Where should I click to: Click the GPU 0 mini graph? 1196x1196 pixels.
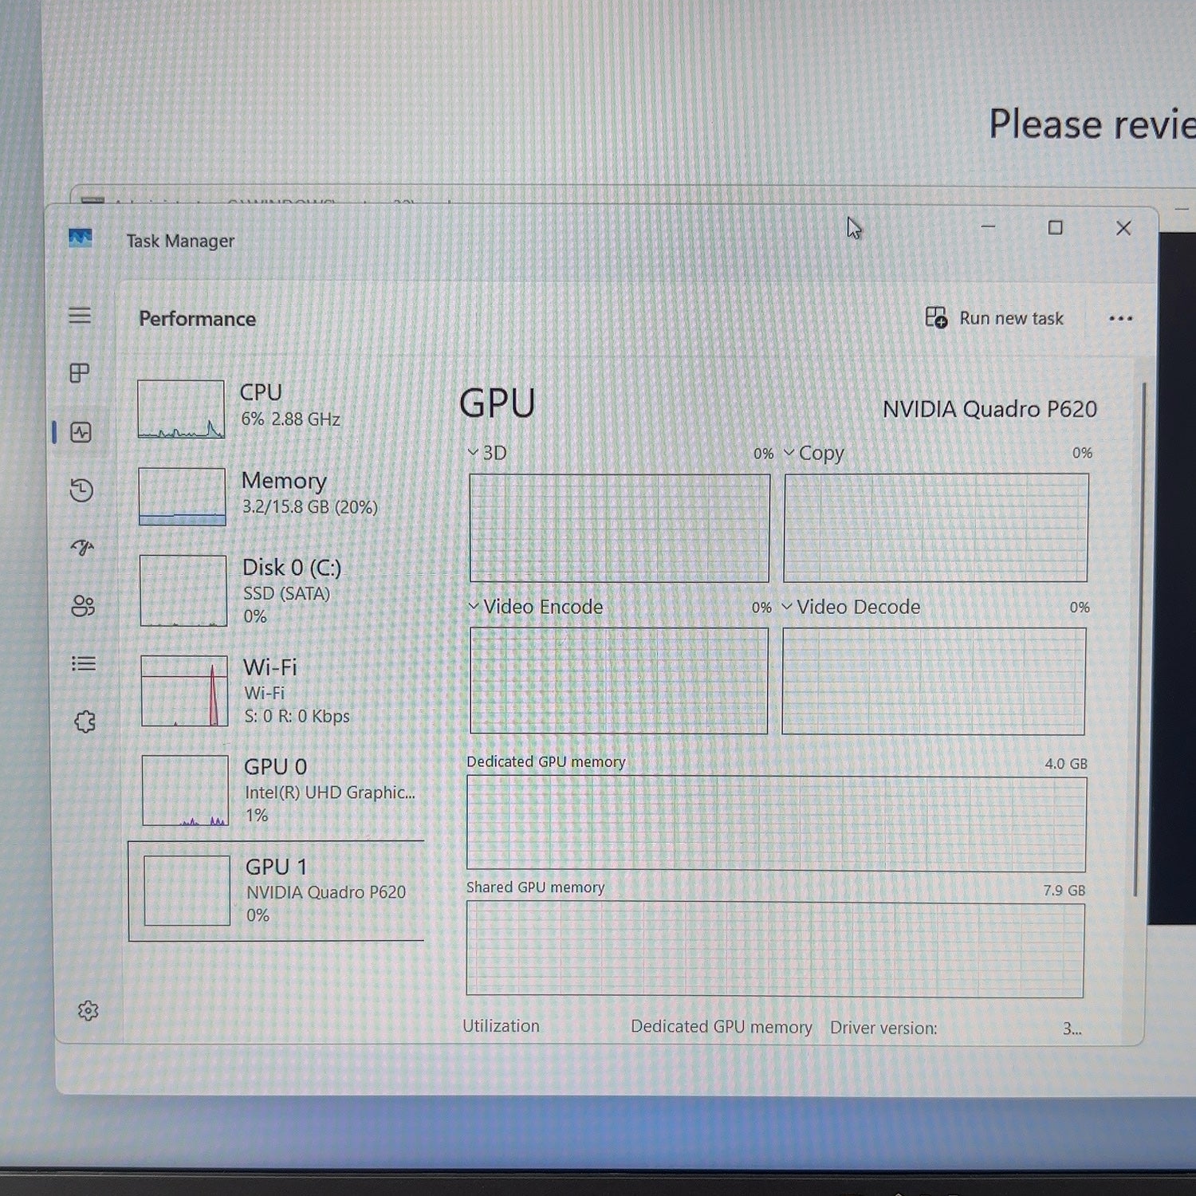(x=185, y=790)
